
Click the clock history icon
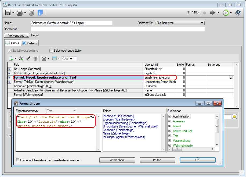coord(226,13)
